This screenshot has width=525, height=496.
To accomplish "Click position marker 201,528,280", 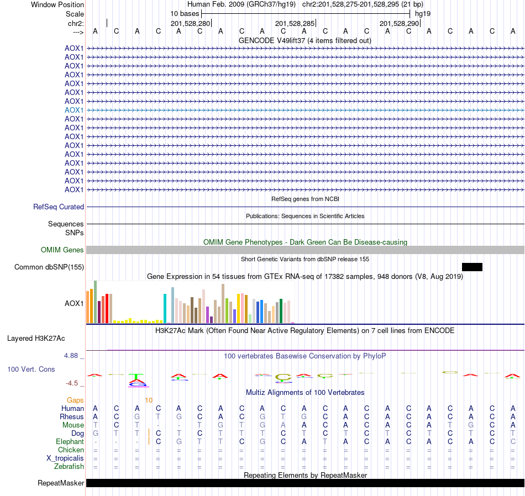I will coord(191,23).
